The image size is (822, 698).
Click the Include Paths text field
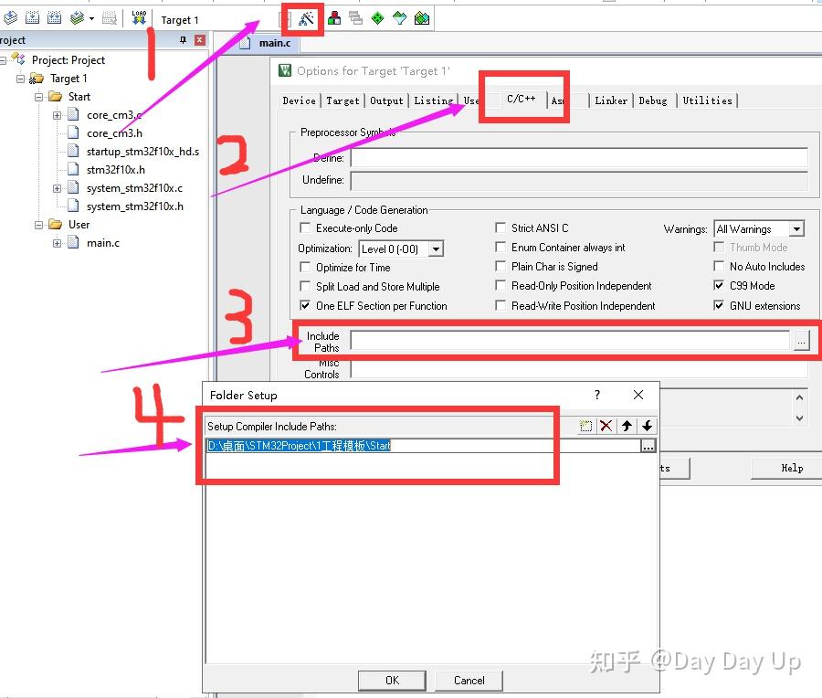click(570, 341)
